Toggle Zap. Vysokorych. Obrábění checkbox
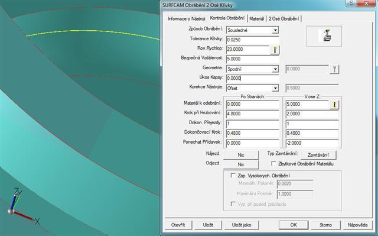The height and width of the screenshot is (236, 378). (x=233, y=175)
